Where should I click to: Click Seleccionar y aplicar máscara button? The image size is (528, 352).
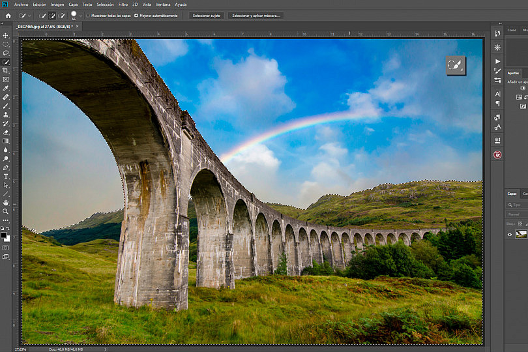tap(256, 16)
